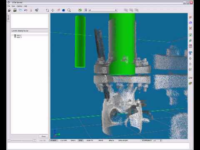Select the zoom magnifier tool
Screen dimensions: 200x150
pos(69,10)
